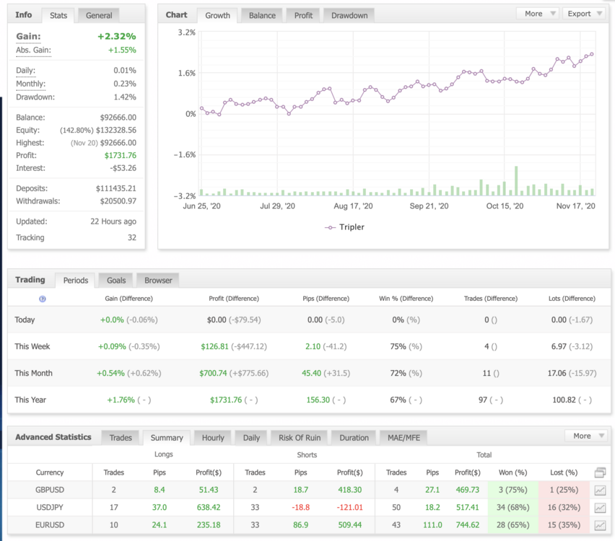The width and height of the screenshot is (615, 541).
Task: Click the Balance value $92666.00
Action: pos(118,118)
